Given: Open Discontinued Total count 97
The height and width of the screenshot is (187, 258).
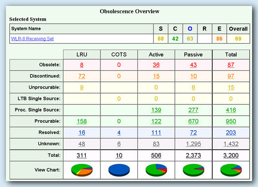Looking at the screenshot, I should pos(231,76).
